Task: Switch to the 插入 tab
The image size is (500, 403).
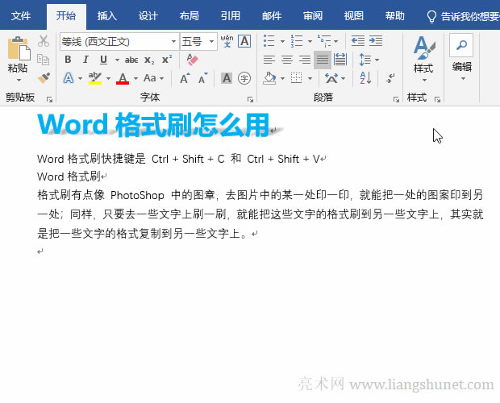Action: (x=106, y=15)
